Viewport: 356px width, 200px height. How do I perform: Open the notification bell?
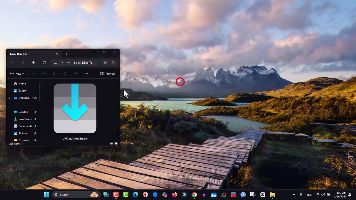(x=350, y=195)
